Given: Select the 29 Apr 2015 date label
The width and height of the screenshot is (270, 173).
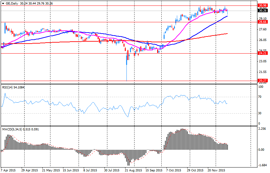Looking at the screenshot, I should 30,170.
